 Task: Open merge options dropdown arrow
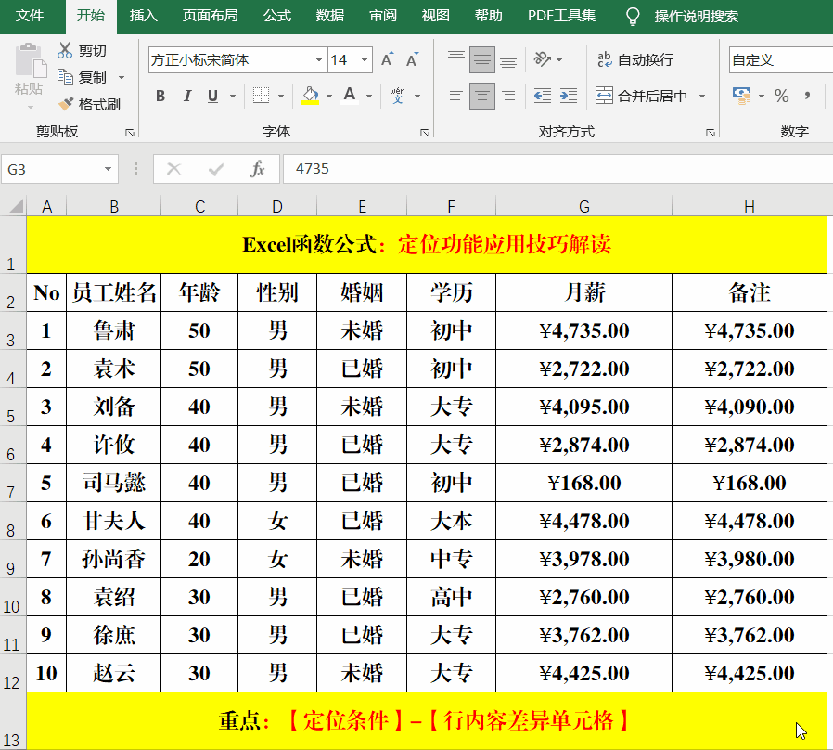coord(702,97)
